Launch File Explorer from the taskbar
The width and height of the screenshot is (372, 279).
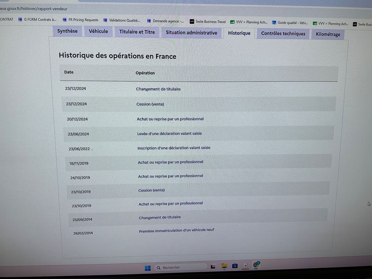coord(224,266)
